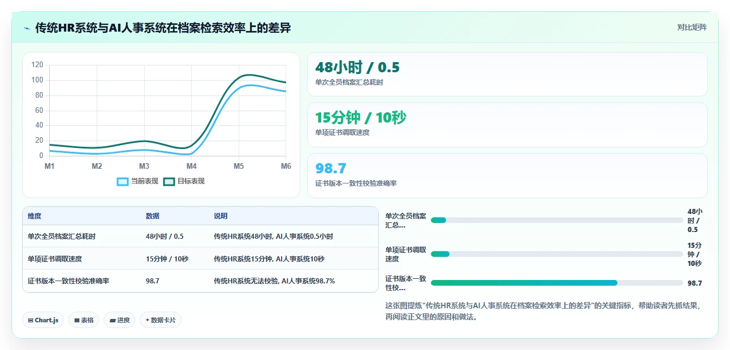Viewport: 730px width, 350px height.
Task: Click the 15分钟 / 10秒 data card
Action: pos(507,125)
